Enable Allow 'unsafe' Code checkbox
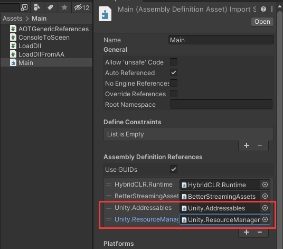 [174, 62]
